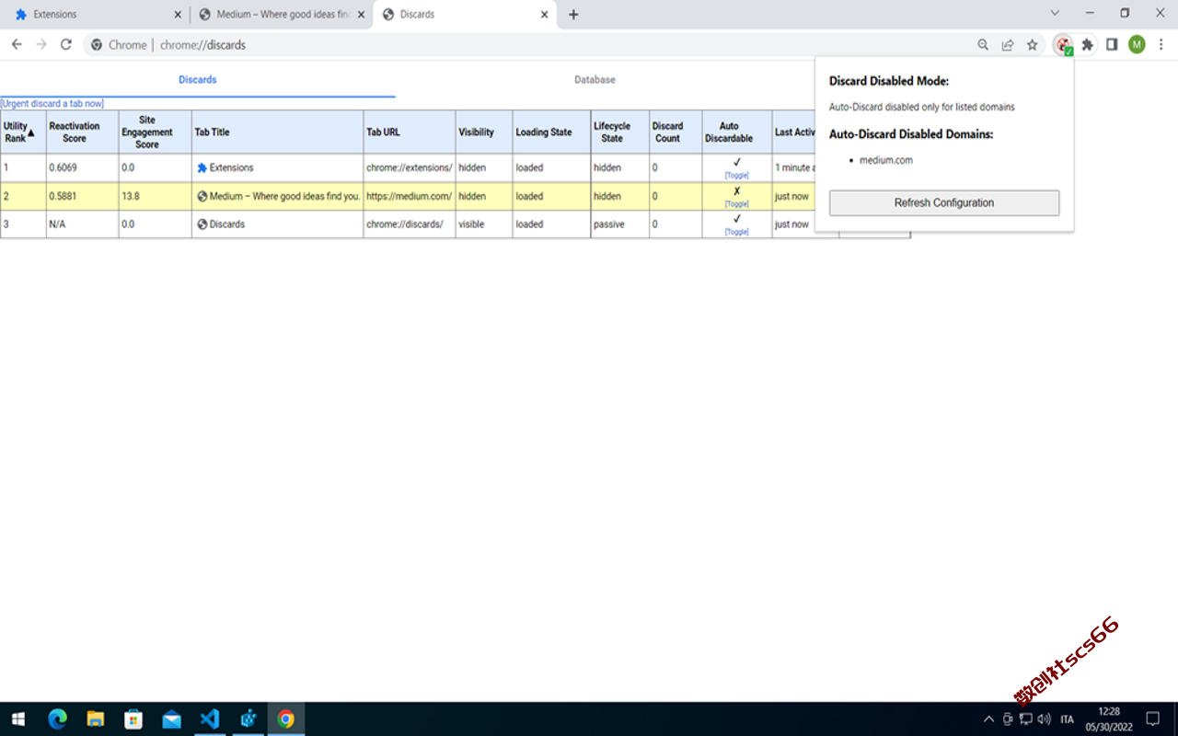Click the Extensions tab title cell

(277, 168)
